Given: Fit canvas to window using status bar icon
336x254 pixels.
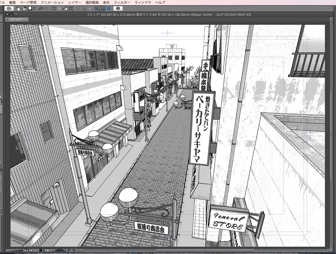Looking at the screenshot, I should [x=41, y=250].
